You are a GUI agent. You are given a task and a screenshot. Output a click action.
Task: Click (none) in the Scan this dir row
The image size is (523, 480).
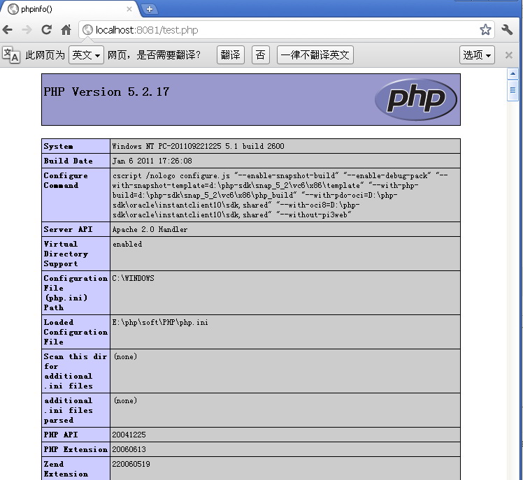pos(125,356)
